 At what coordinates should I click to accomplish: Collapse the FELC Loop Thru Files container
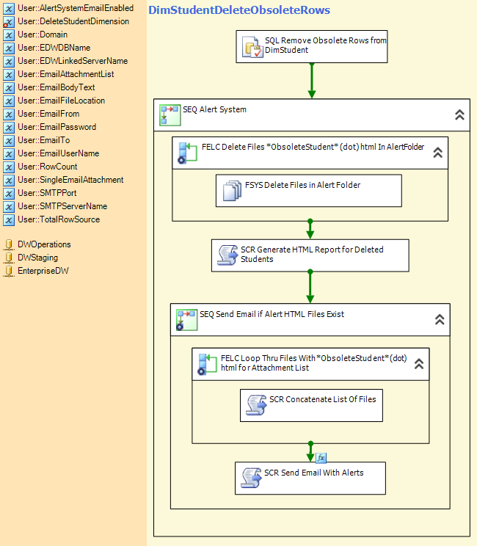[419, 364]
